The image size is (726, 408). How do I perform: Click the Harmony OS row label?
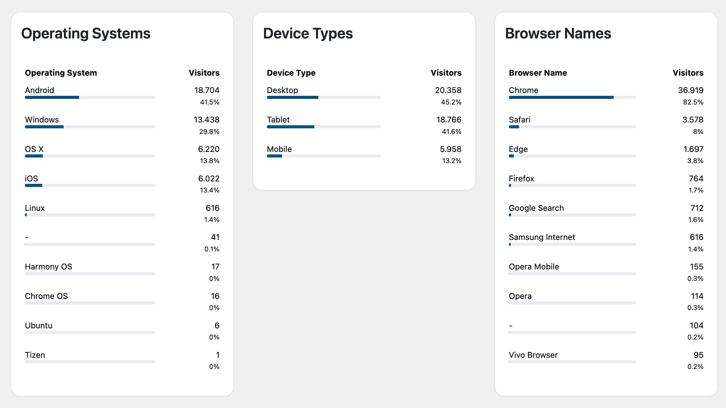pos(48,267)
